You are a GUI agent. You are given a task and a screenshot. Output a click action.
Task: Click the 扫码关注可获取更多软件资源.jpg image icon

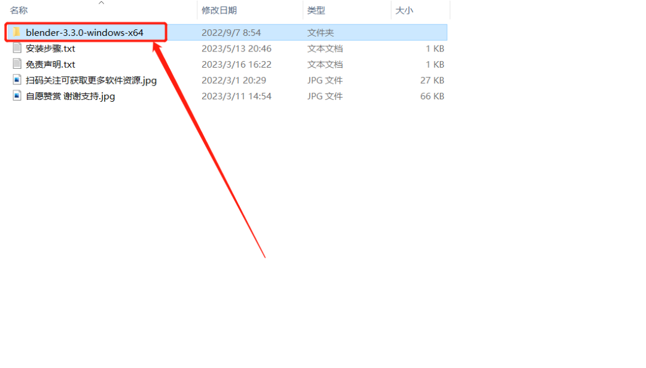click(17, 80)
